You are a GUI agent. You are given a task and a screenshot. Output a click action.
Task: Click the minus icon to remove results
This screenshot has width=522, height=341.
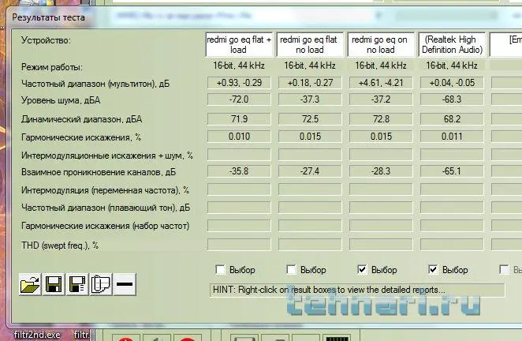(125, 284)
